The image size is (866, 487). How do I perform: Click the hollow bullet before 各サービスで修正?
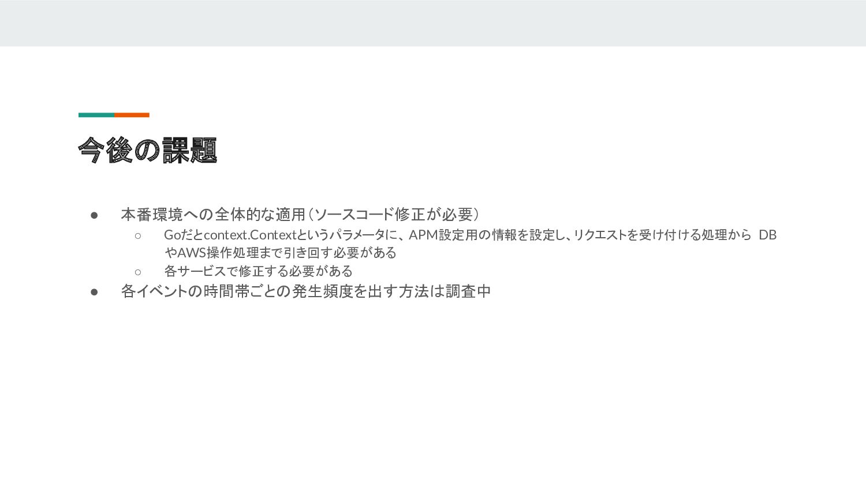pyautogui.click(x=138, y=272)
